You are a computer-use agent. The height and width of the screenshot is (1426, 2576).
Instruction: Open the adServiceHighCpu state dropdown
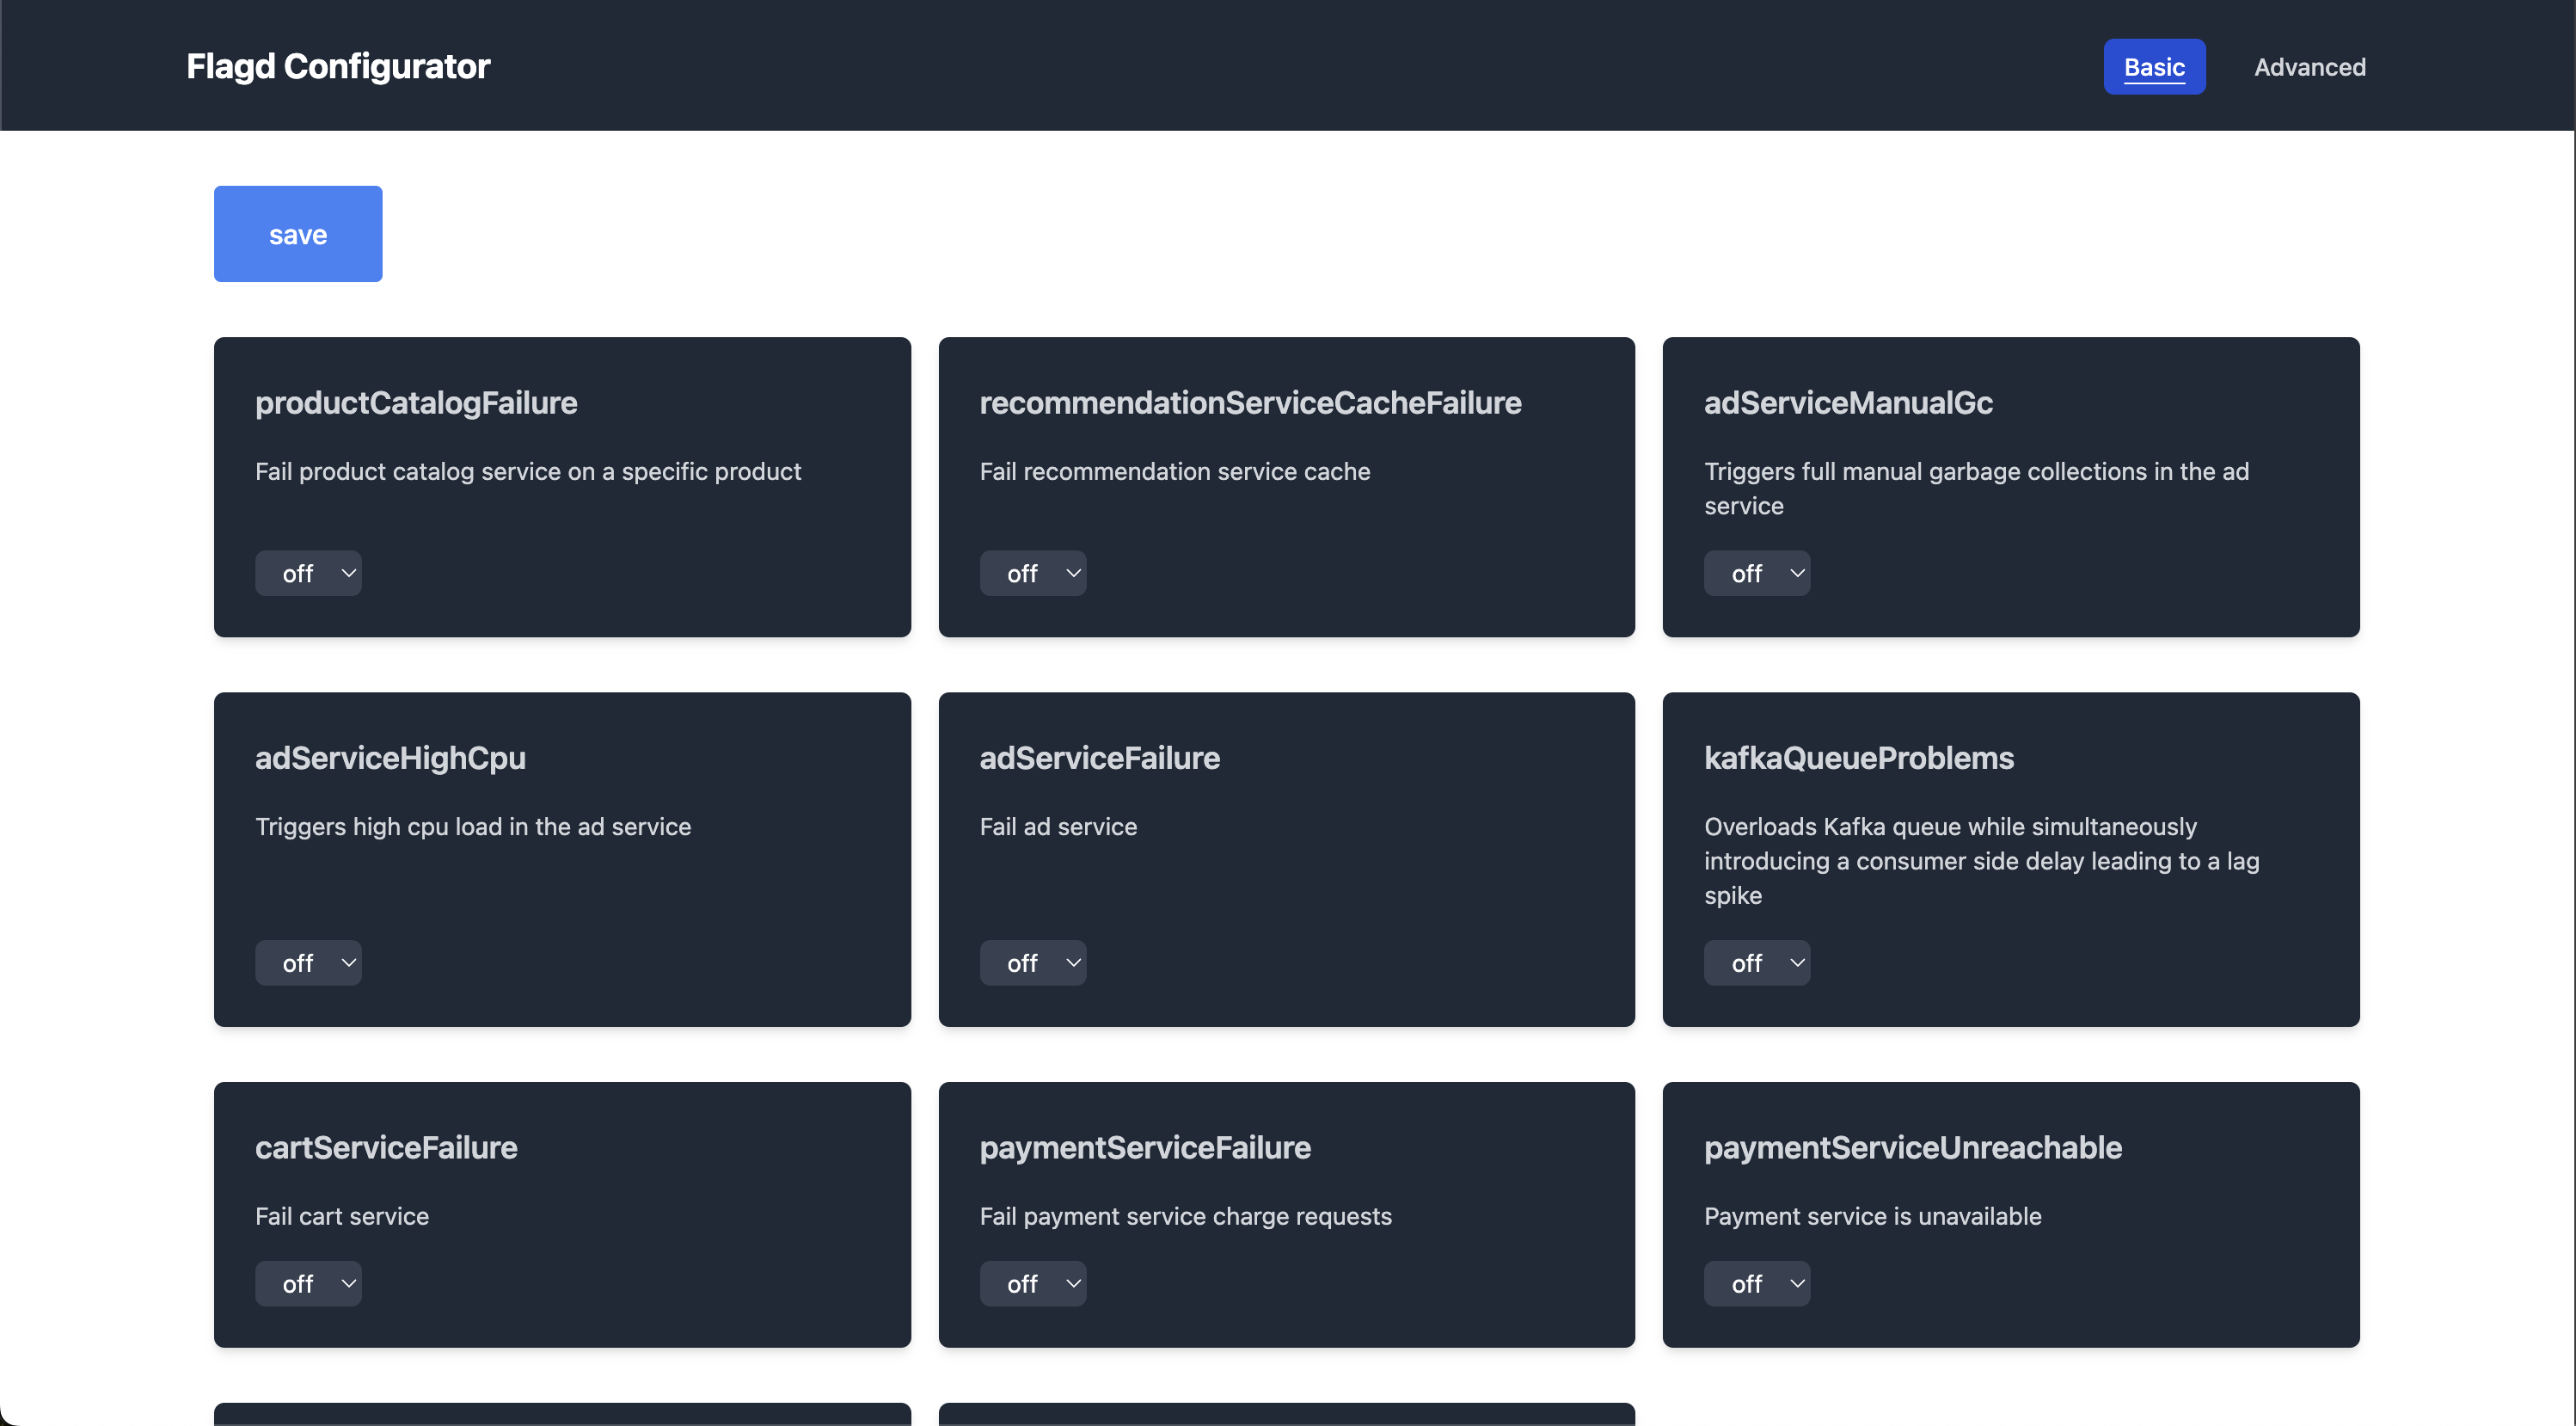tap(308, 962)
